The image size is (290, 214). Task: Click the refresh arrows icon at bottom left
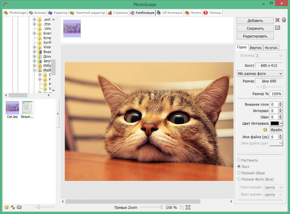pos(13,207)
